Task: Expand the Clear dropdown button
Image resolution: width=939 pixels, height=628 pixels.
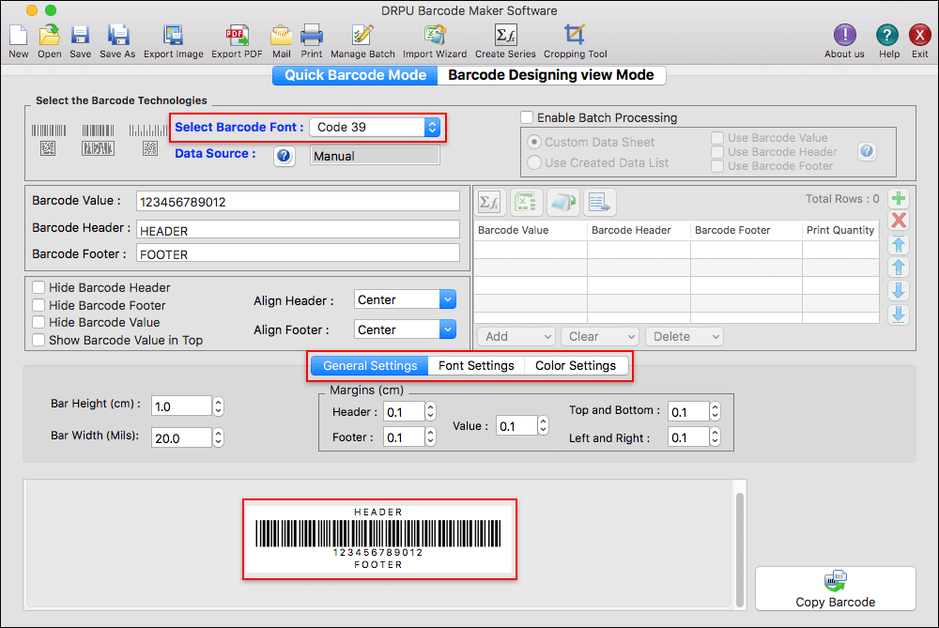Action: (x=600, y=336)
